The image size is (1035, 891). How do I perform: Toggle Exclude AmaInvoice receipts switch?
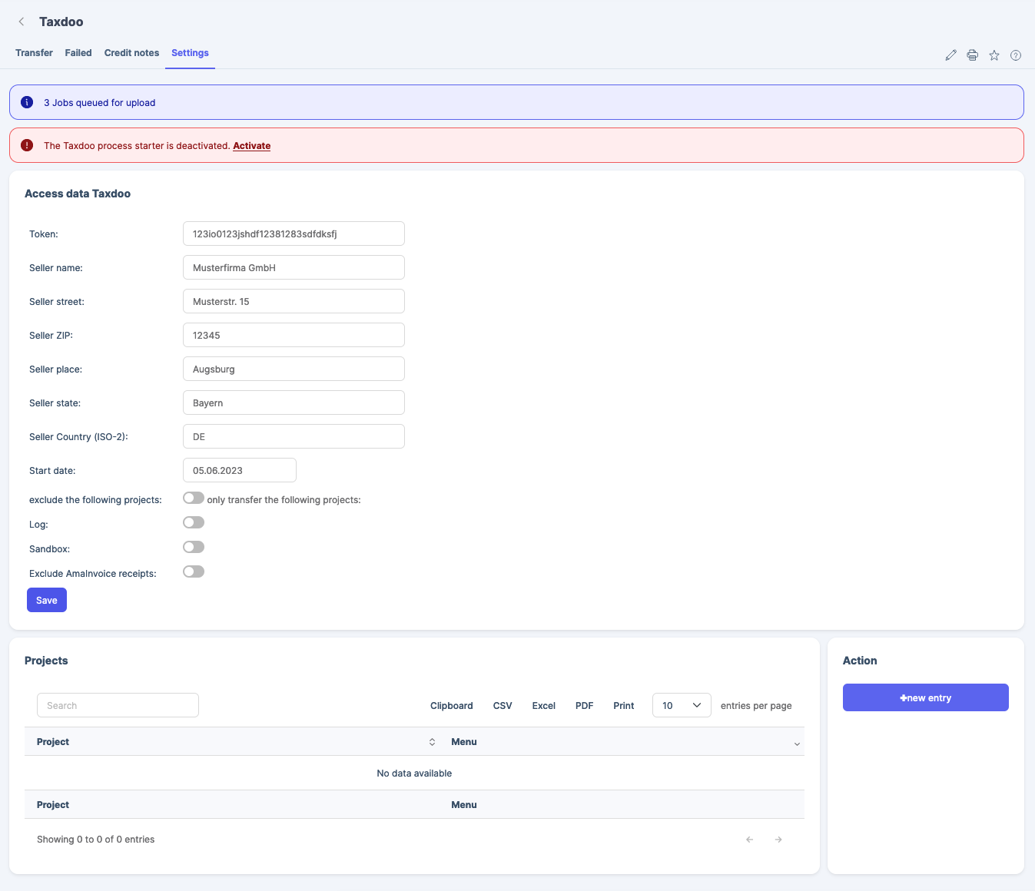(x=194, y=572)
